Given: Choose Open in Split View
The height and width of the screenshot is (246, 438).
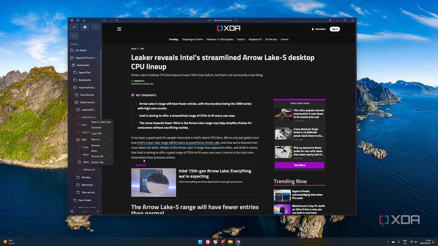Looking at the screenshot, I should point(101,122).
